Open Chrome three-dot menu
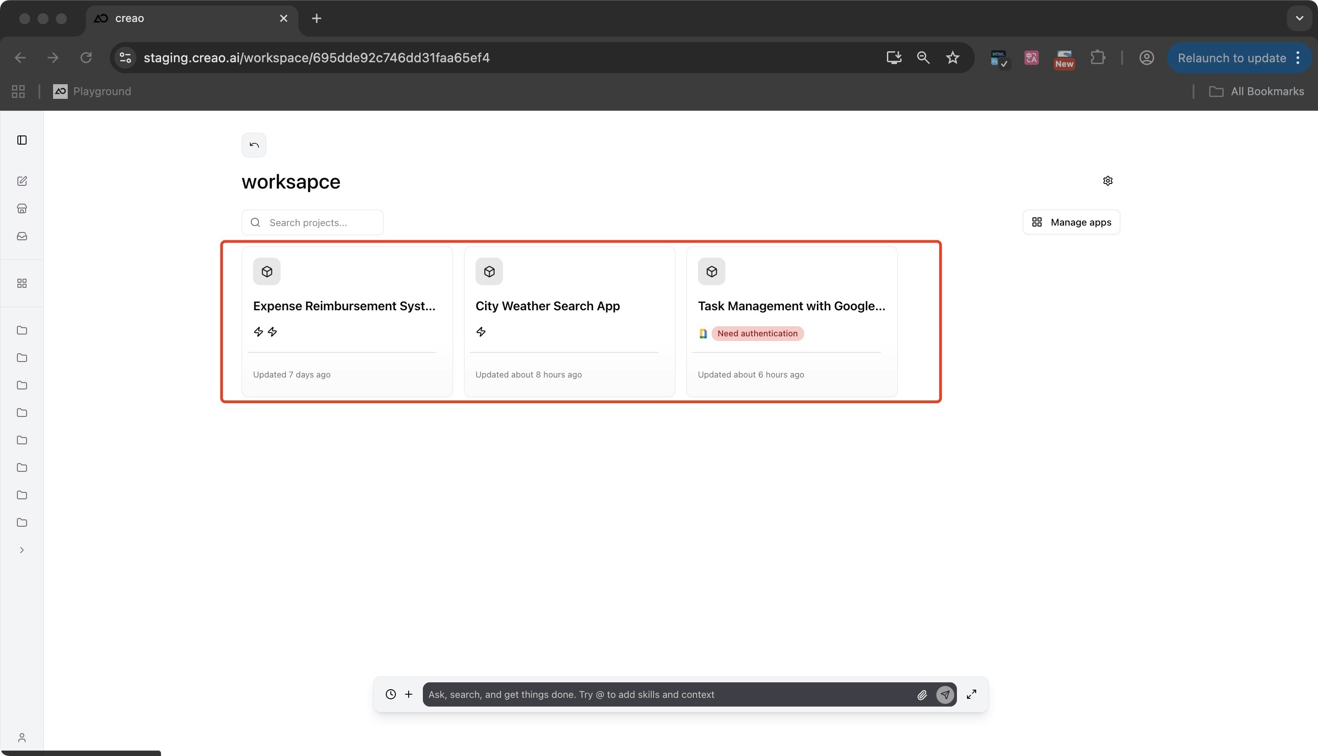Screen dimensions: 1318x756 click(1298, 58)
